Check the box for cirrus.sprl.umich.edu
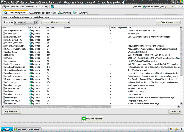Image resolution: width=184 pixels, height=132 pixels. [x=4, y=30]
